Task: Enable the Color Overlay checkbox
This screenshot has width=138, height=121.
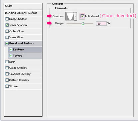Action: coord(7,68)
